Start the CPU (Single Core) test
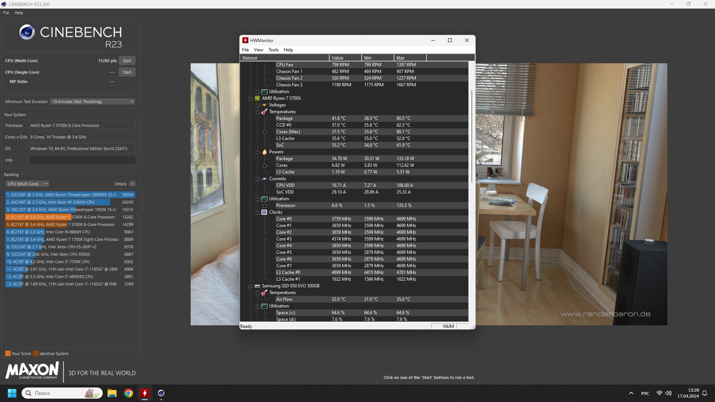Screen dimensions: 715x402 coord(127,72)
